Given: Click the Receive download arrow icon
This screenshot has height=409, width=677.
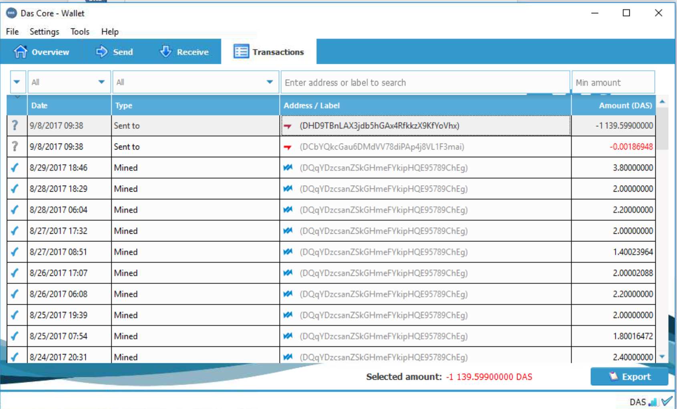Looking at the screenshot, I should (x=165, y=51).
